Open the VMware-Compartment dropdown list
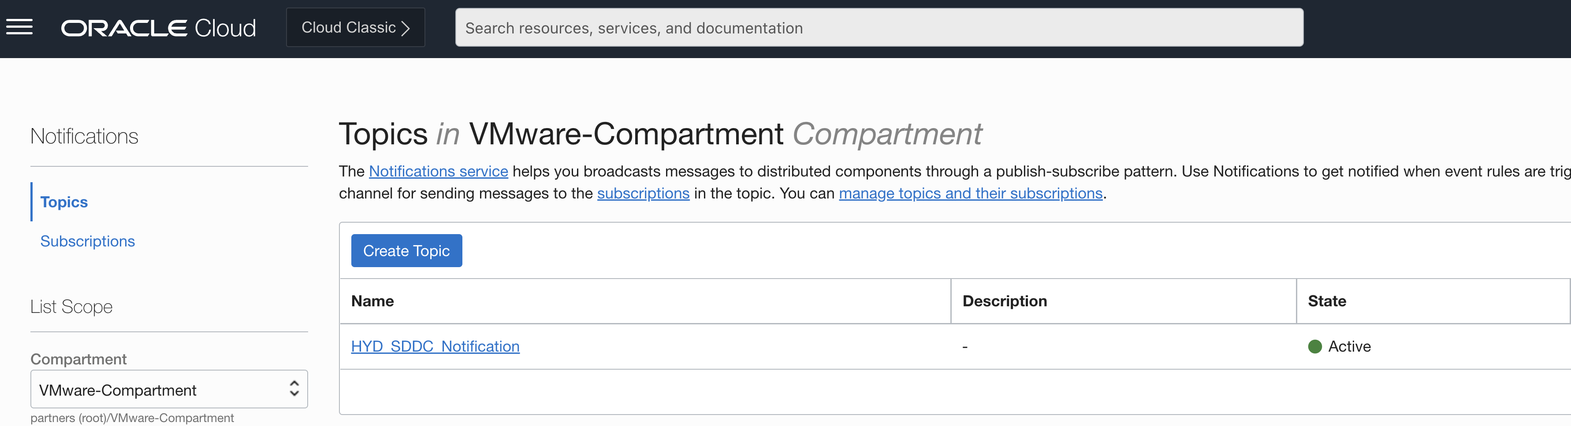The image size is (1571, 426). (x=169, y=389)
